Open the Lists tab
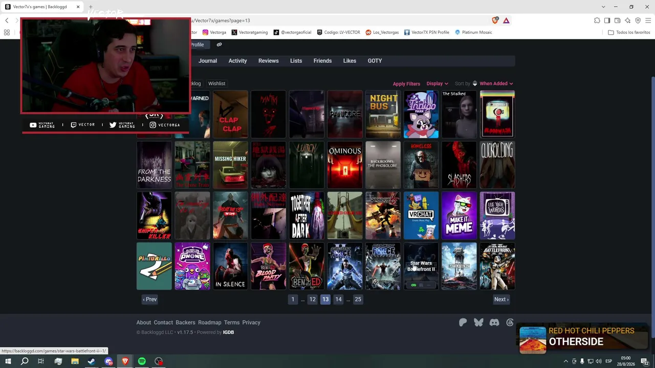655x368 pixels. click(x=296, y=61)
